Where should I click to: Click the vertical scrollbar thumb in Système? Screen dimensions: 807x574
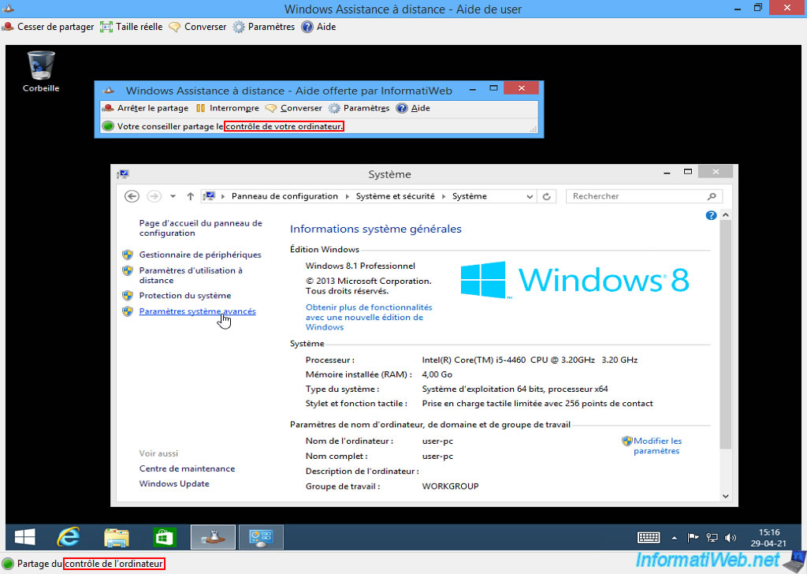[x=726, y=334]
